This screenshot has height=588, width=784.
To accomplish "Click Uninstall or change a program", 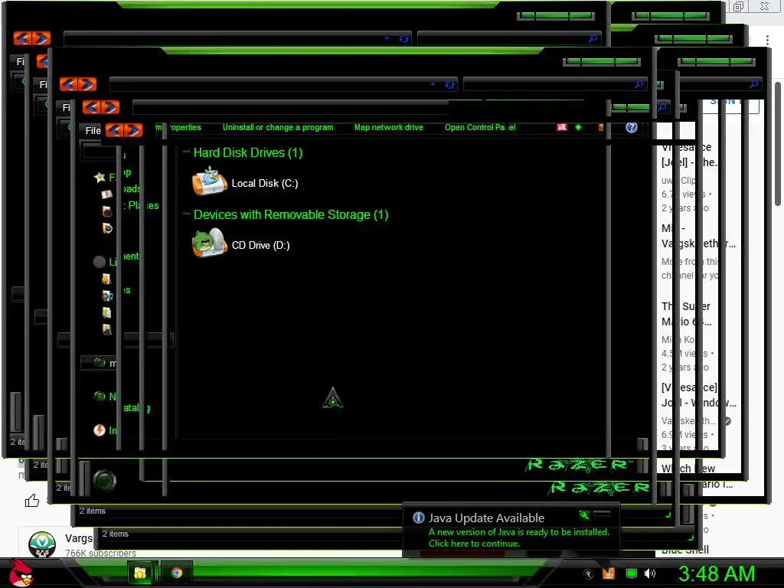I will (x=278, y=128).
